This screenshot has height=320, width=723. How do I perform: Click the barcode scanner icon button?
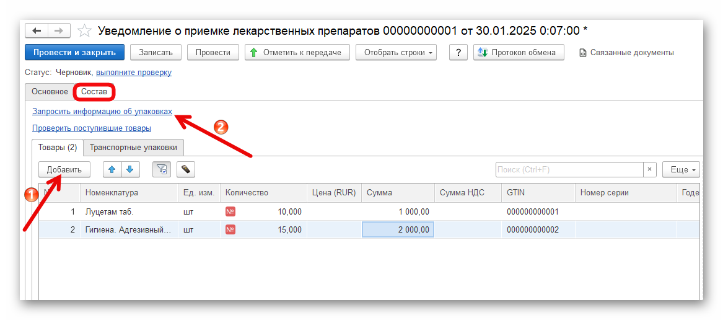(x=185, y=169)
